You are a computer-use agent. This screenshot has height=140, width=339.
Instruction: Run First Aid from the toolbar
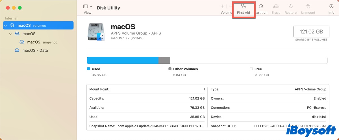(x=244, y=6)
